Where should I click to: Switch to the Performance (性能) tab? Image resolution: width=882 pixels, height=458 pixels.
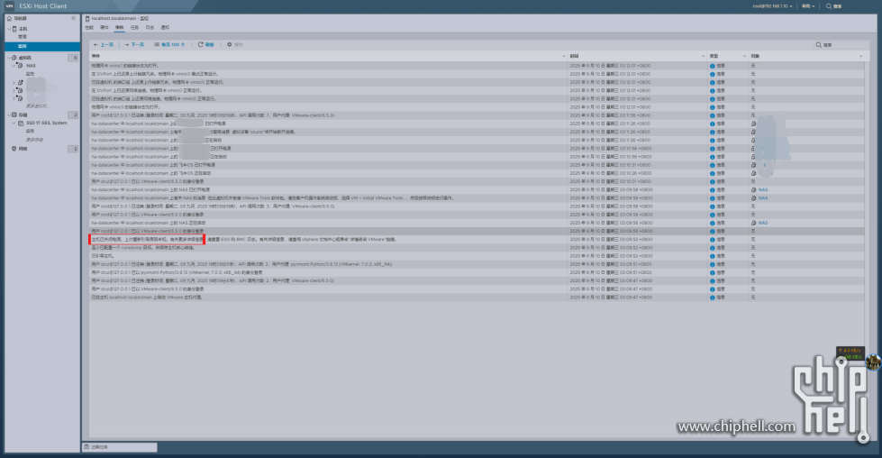[x=89, y=28]
